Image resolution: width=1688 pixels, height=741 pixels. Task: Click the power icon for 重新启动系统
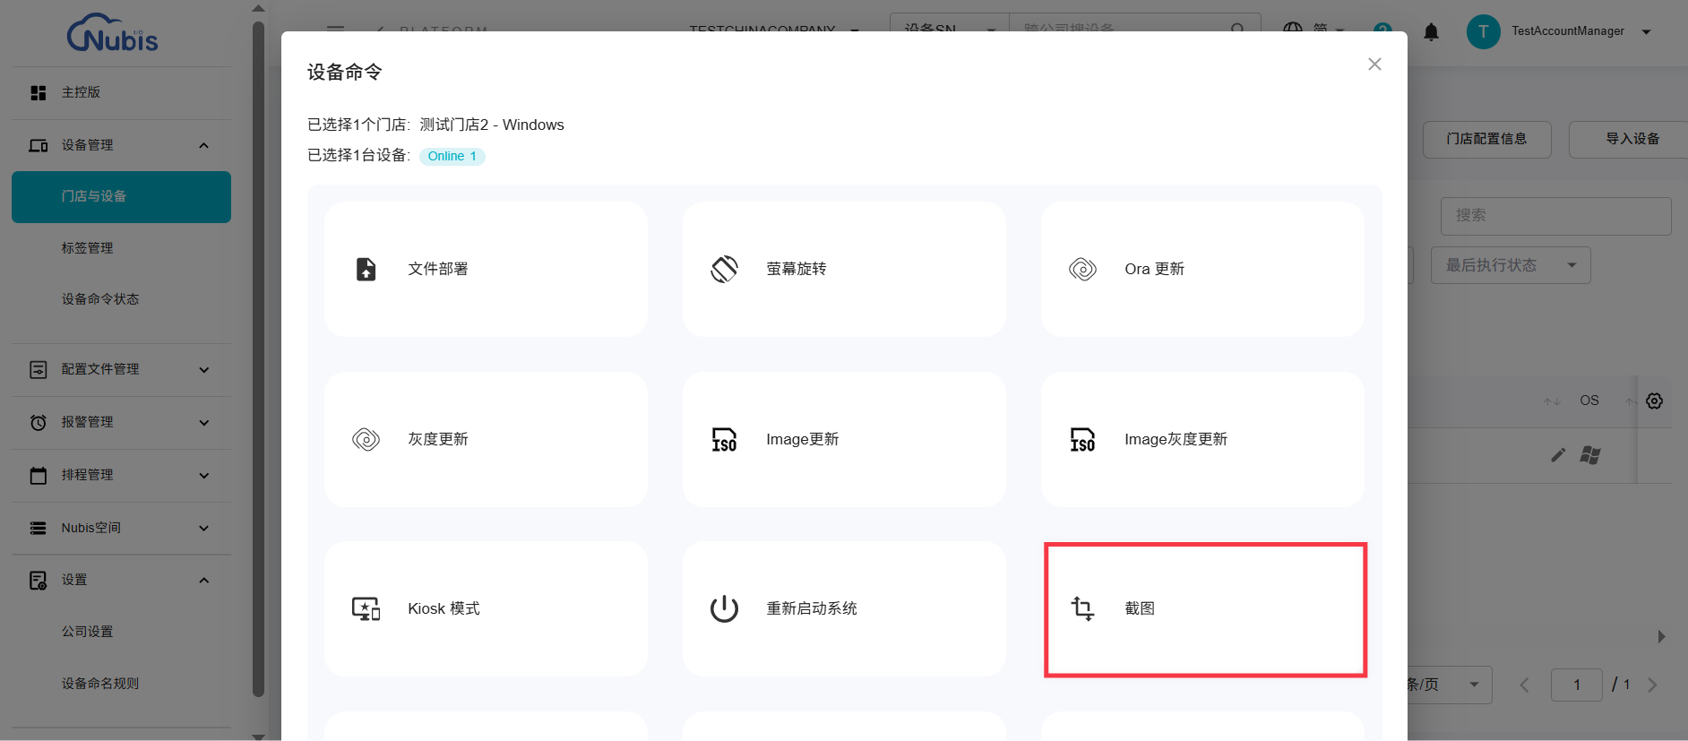click(x=724, y=608)
